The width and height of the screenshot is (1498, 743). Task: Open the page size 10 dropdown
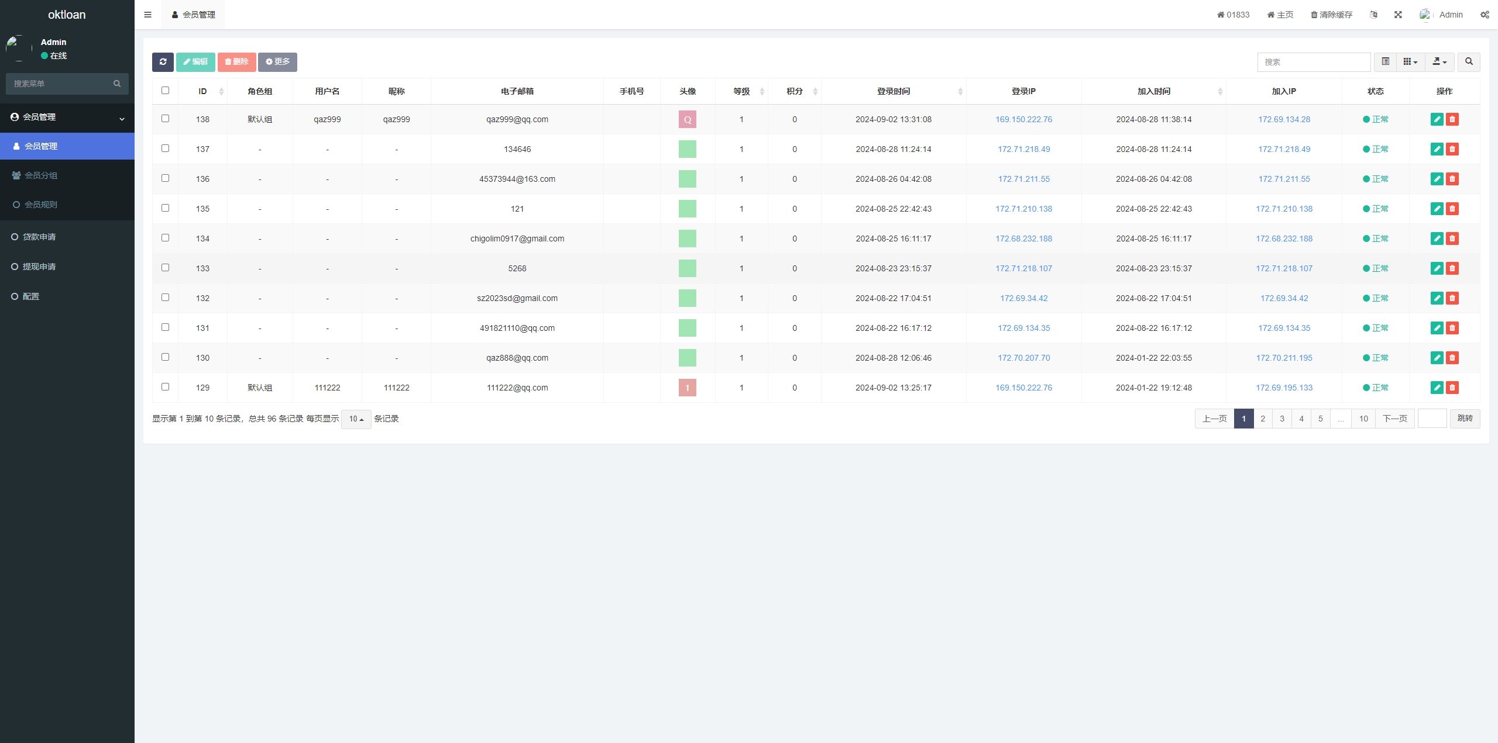click(356, 419)
